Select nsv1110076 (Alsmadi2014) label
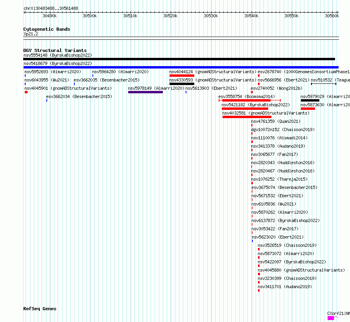This screenshot has height=322, width=350. (x=280, y=138)
